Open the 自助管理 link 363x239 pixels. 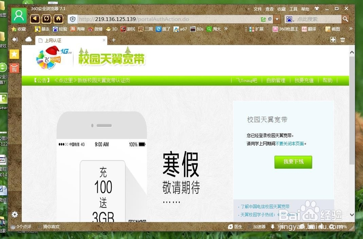coord(276,80)
